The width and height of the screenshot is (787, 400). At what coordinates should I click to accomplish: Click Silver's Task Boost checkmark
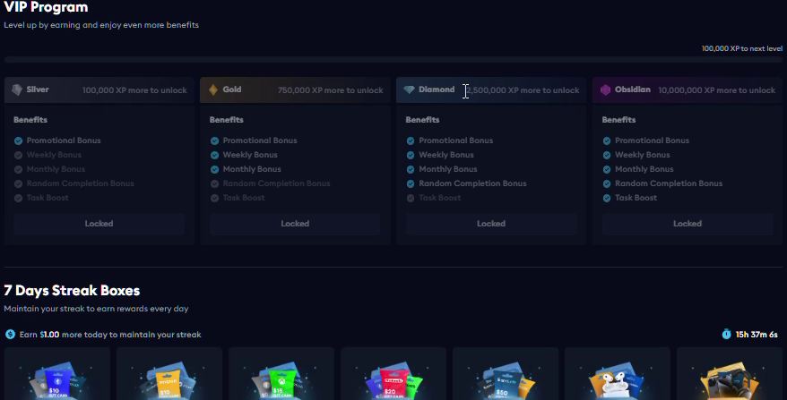click(x=18, y=198)
